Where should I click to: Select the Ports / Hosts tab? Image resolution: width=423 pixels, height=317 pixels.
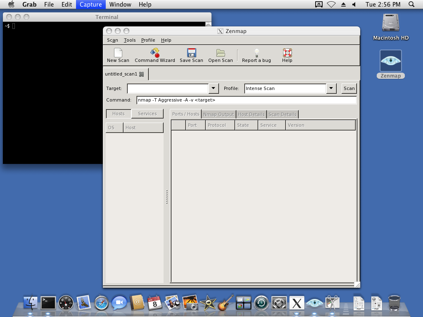(x=185, y=114)
